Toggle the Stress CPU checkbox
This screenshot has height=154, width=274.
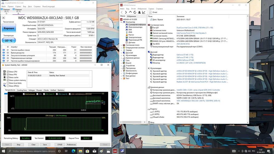click(x=8, y=72)
